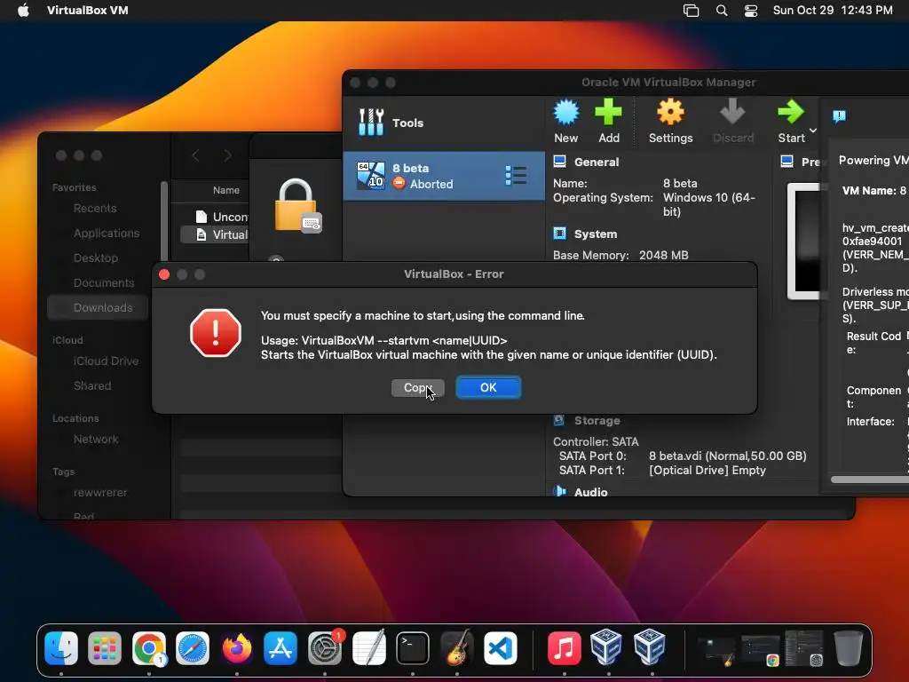Click the grey Discard arrow icon
Viewport: 909px width, 682px height.
(732, 111)
